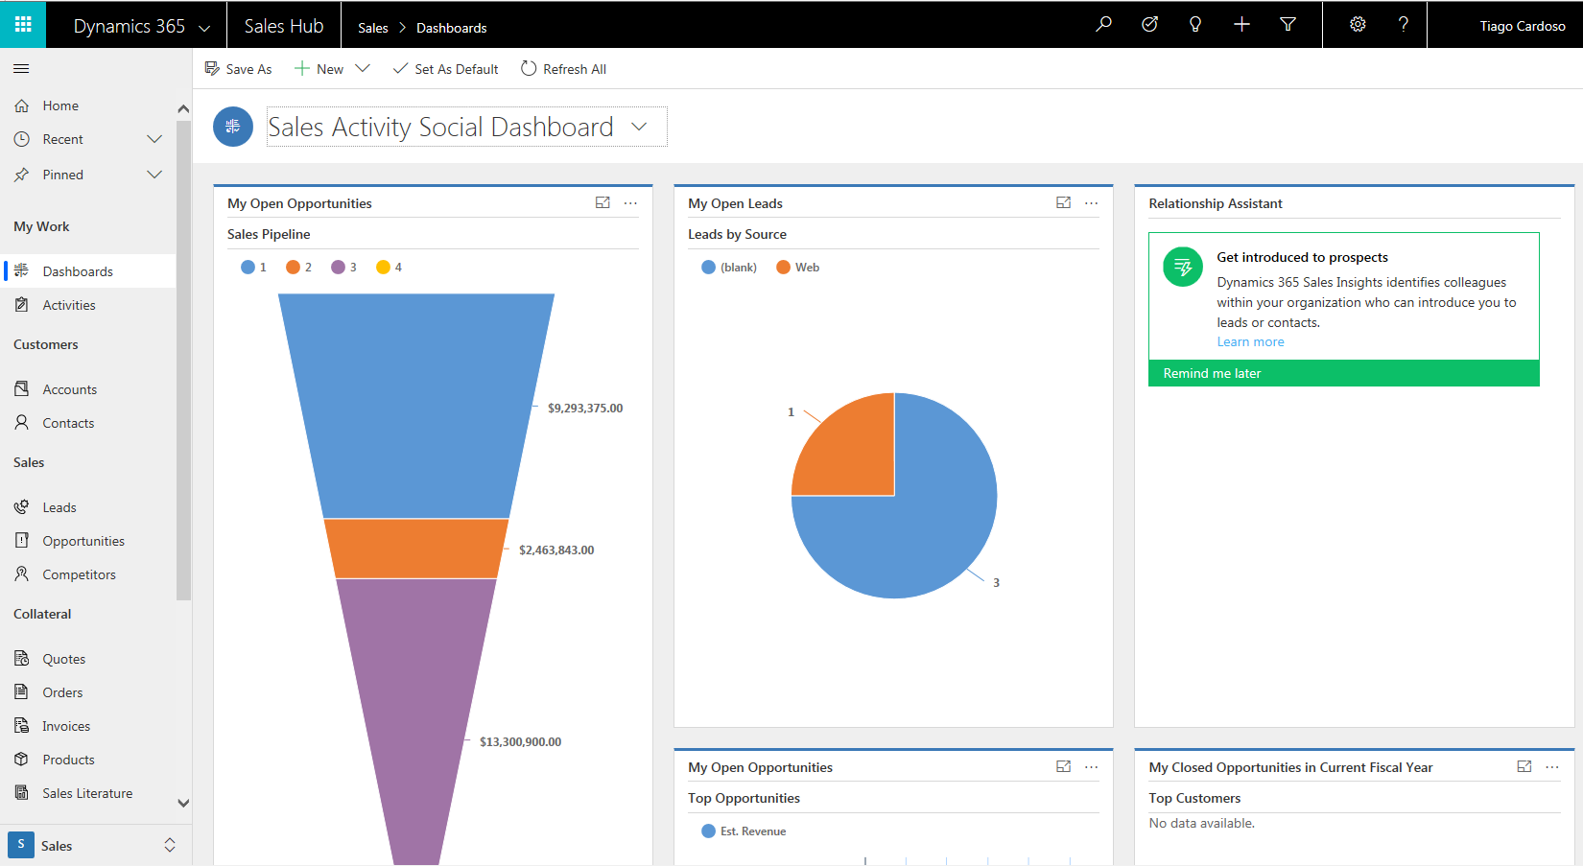
Task: Open the app launcher waffle icon
Action: [x=23, y=24]
